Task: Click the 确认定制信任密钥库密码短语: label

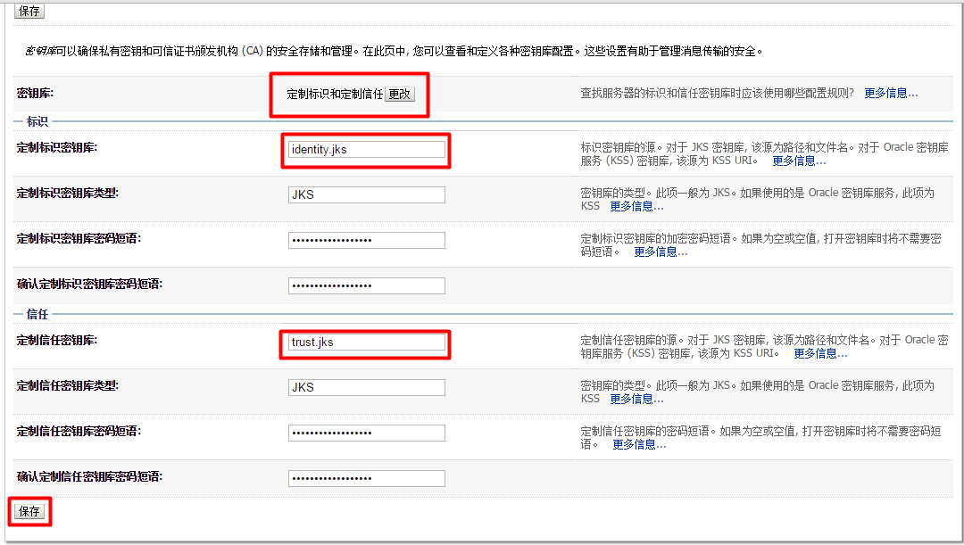Action: click(90, 477)
